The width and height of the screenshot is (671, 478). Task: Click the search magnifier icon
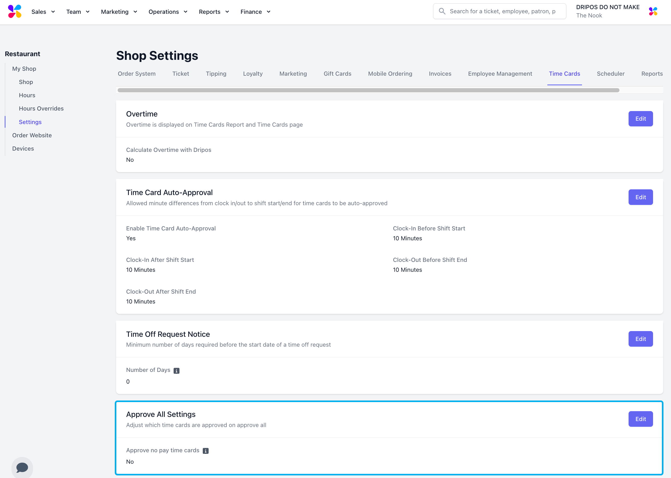click(x=442, y=11)
